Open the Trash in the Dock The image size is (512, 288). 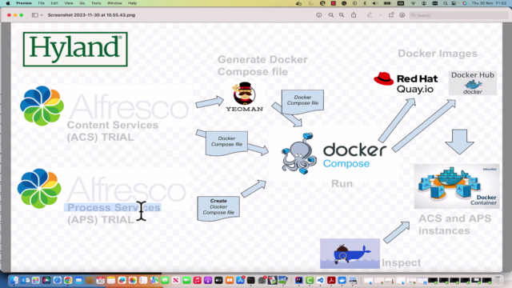498,280
